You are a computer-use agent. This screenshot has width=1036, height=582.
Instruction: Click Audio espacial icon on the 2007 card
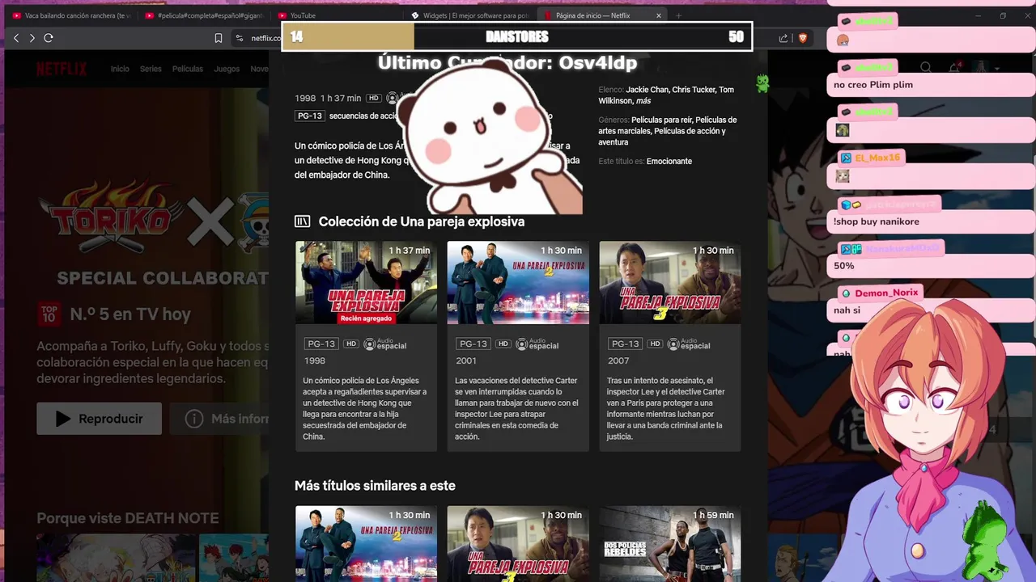pos(690,344)
